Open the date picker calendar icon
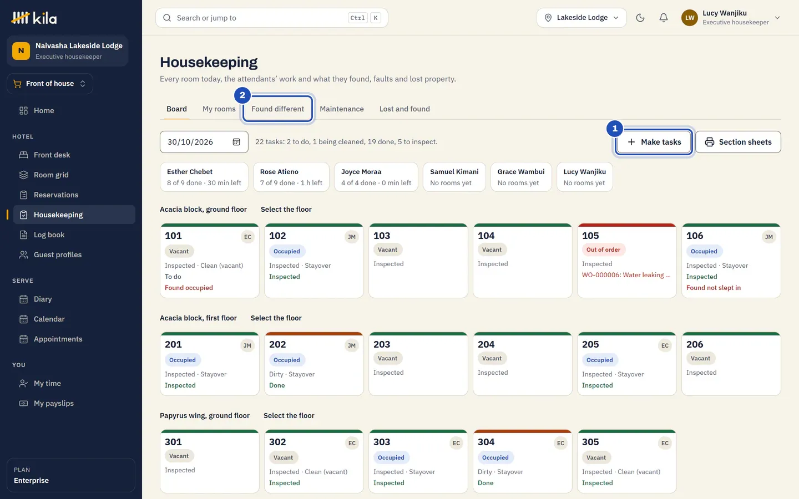799x499 pixels. [x=236, y=142]
